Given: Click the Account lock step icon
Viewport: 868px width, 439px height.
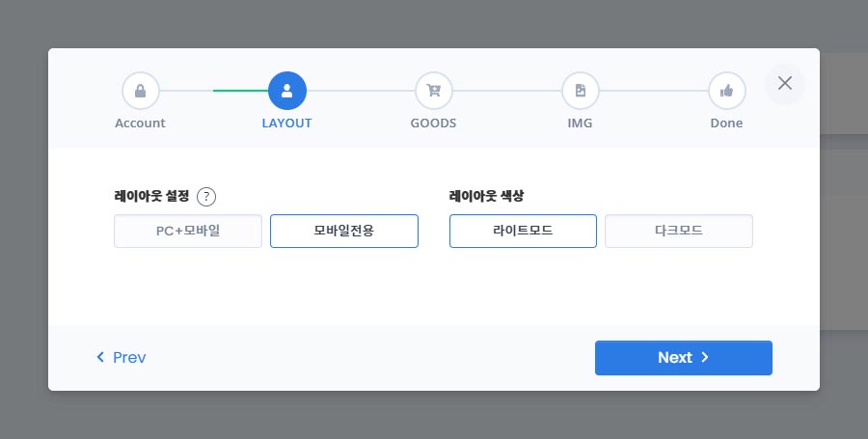Looking at the screenshot, I should 140,92.
